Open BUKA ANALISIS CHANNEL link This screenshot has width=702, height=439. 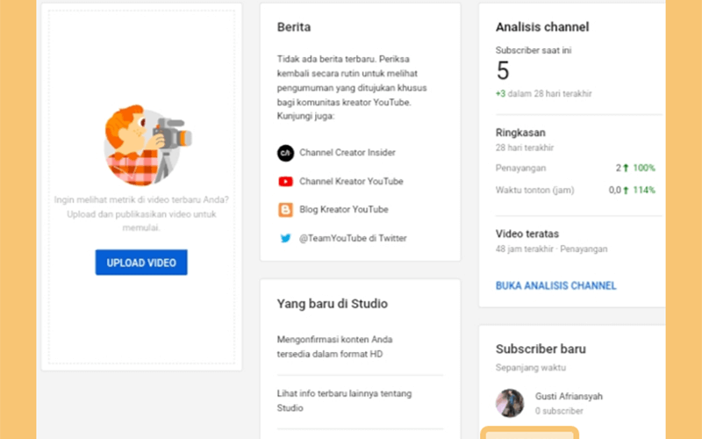tap(556, 286)
